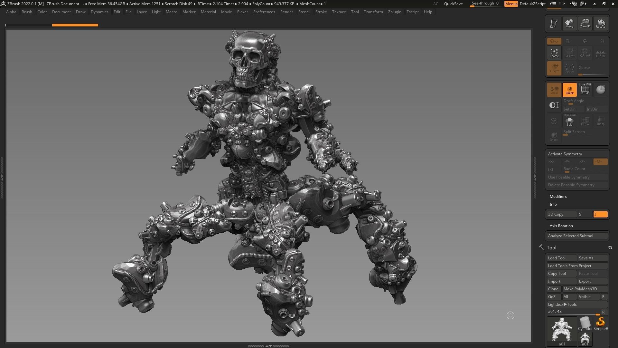Viewport: 618px width, 348px height.
Task: Adjust the a01. 48 tool selector slider
Action: (573, 312)
